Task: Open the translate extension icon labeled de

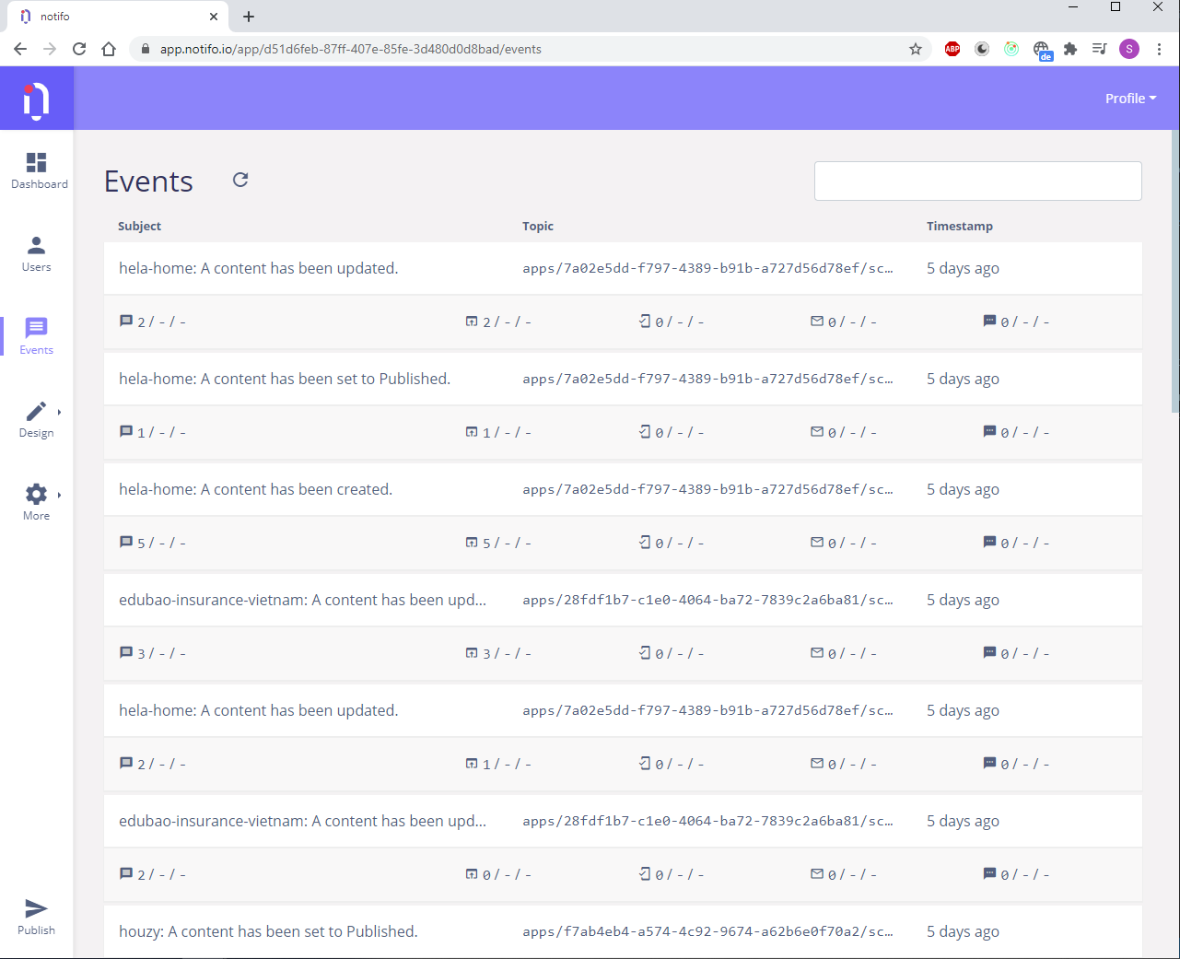Action: (x=1042, y=50)
